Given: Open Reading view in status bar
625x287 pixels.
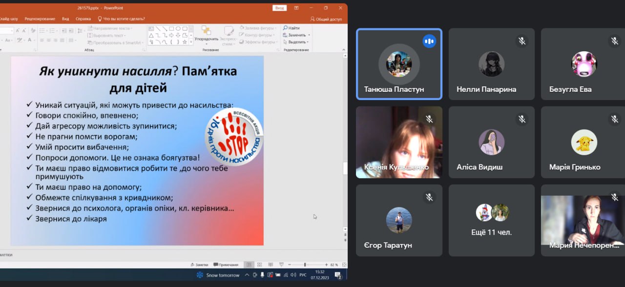Looking at the screenshot, I should [x=270, y=265].
